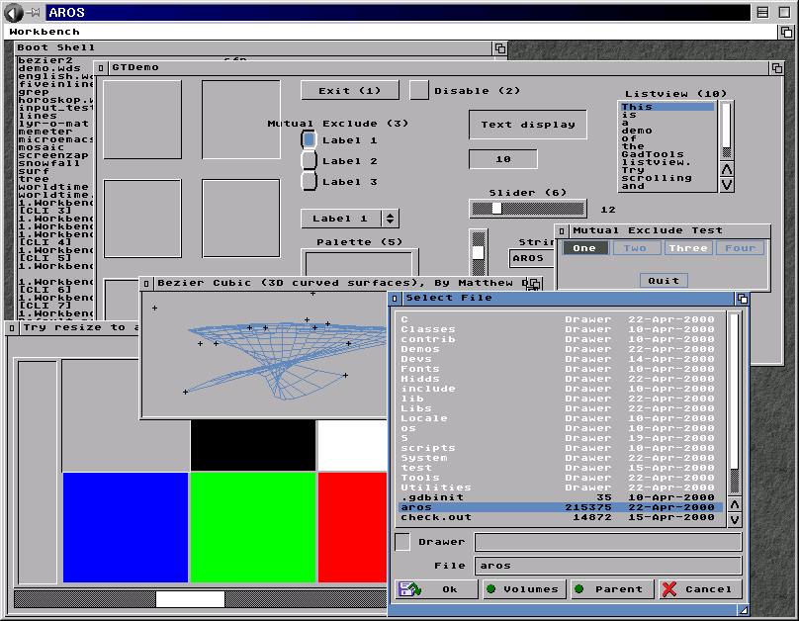The height and width of the screenshot is (621, 799).
Task: Click the Parent button
Action: coord(612,589)
